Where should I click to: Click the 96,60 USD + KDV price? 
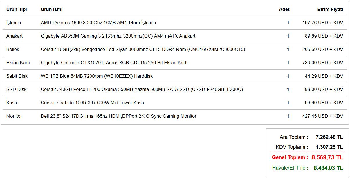(324, 103)
